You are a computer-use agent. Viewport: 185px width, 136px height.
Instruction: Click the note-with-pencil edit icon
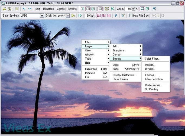[123, 16]
